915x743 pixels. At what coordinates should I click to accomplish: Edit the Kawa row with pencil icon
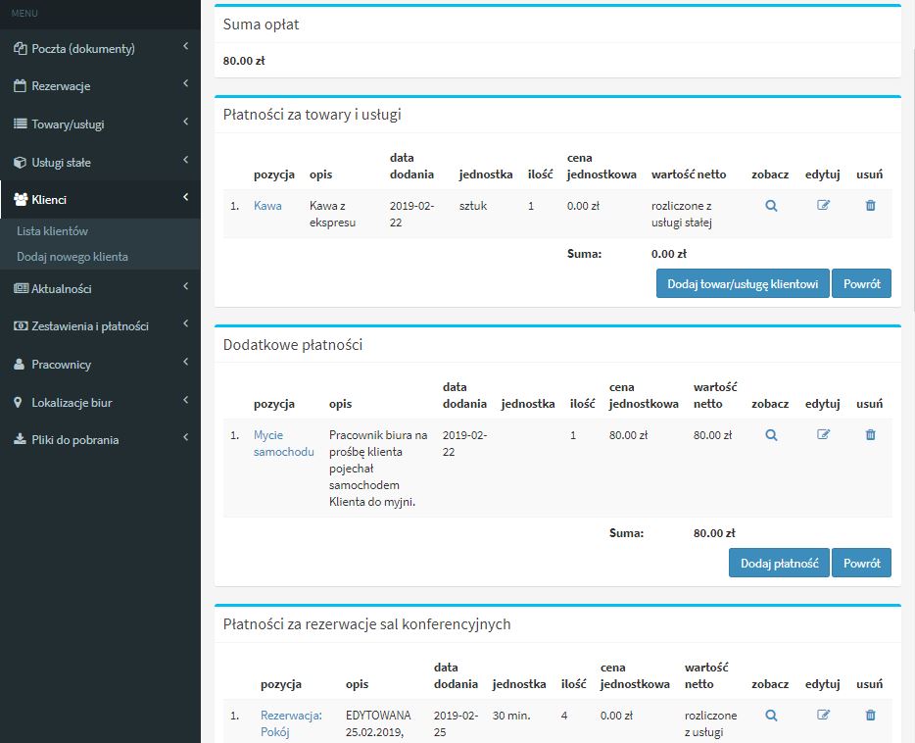click(x=823, y=205)
